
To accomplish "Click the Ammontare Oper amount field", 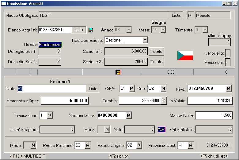I will 65,100.
